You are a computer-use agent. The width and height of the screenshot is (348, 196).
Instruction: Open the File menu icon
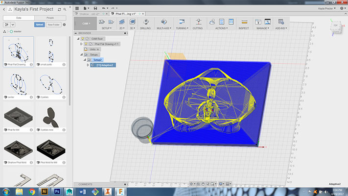click(86, 8)
